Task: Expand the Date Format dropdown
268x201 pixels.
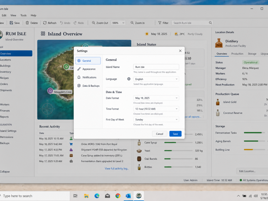Action: coord(156,98)
